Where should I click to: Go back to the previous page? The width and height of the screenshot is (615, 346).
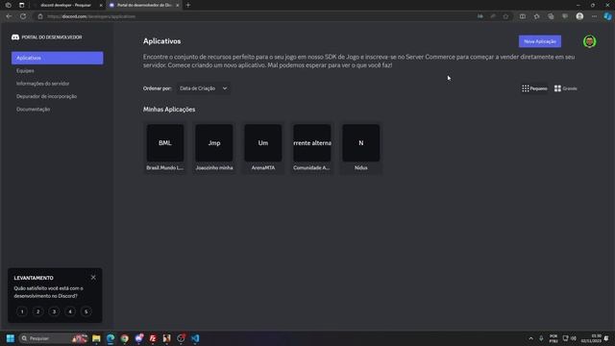click(x=9, y=16)
